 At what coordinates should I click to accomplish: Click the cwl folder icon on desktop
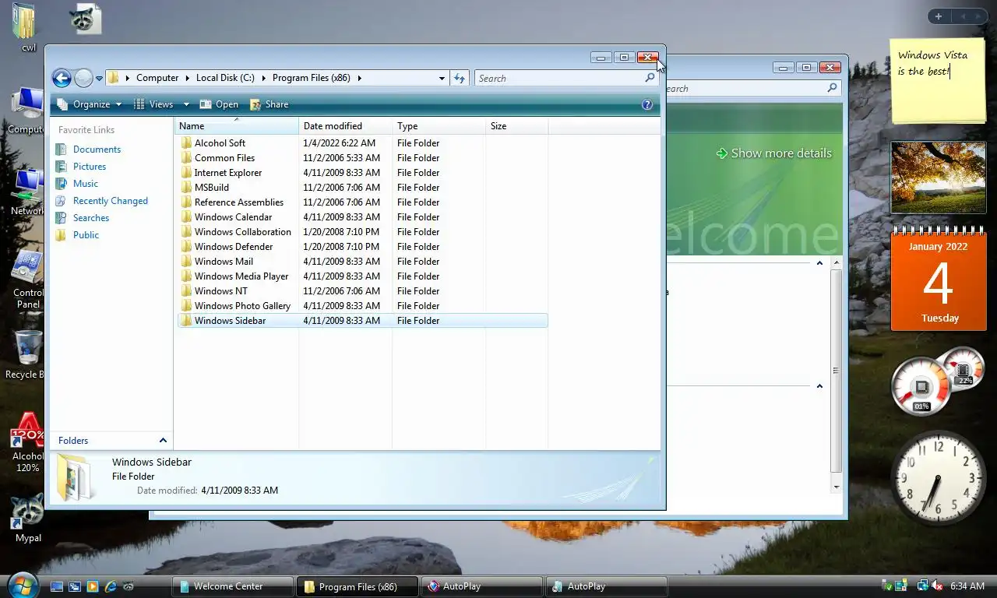tap(26, 21)
